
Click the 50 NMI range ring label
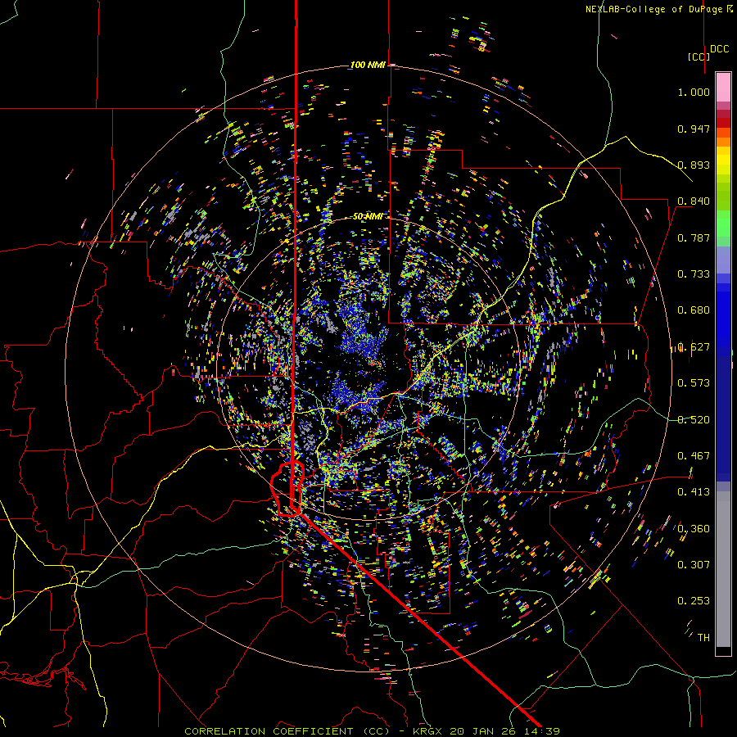(x=368, y=217)
